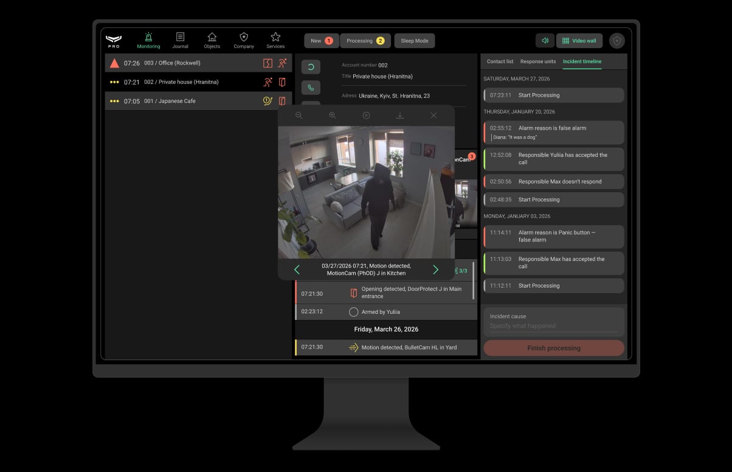The width and height of the screenshot is (732, 472).
Task: Click the red 3 notification badge
Action: click(472, 156)
